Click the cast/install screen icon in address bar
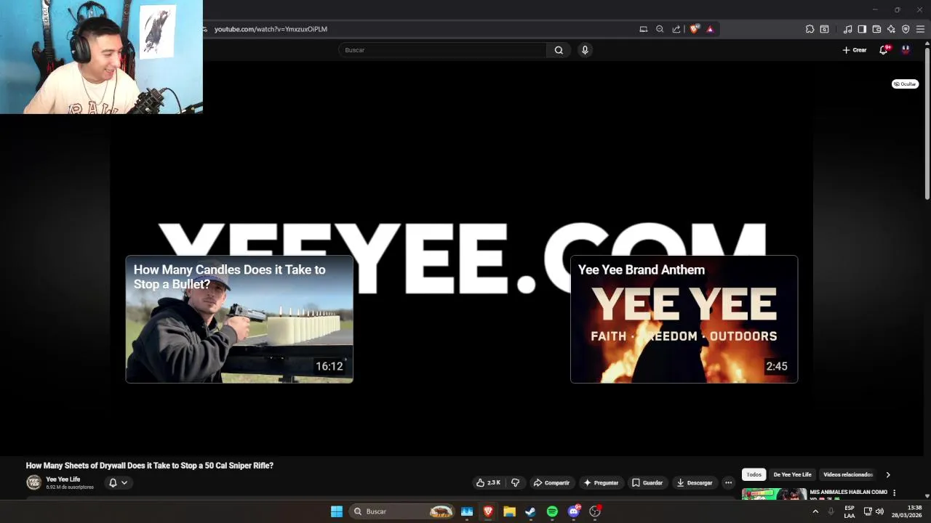931x523 pixels. 643,29
